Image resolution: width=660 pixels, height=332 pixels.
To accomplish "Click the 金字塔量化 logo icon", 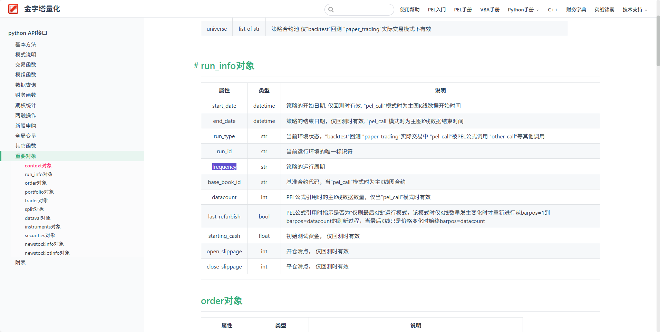I will 13,9.
